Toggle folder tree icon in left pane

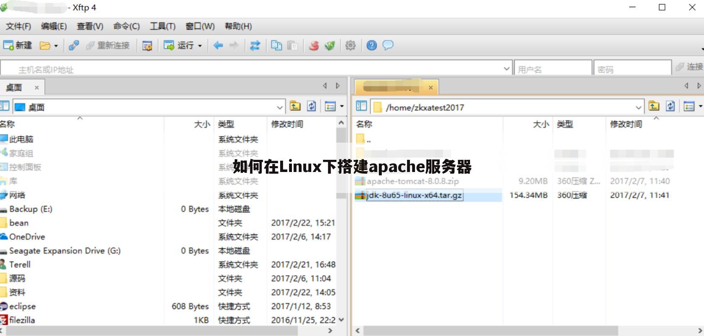(x=5, y=106)
